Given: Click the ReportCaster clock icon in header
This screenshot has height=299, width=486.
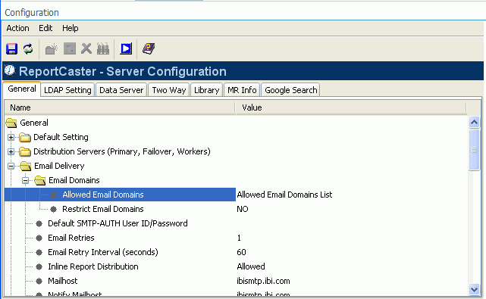Looking at the screenshot, I should point(10,71).
